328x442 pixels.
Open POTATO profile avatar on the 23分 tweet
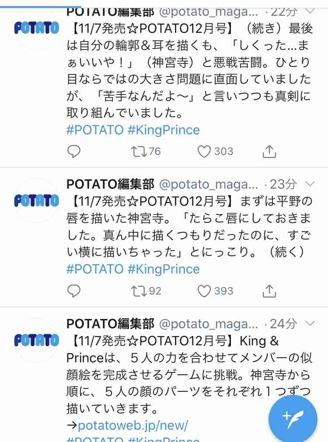(x=36, y=200)
